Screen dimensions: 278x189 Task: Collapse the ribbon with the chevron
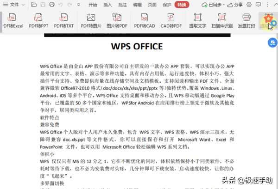[x=276, y=5]
